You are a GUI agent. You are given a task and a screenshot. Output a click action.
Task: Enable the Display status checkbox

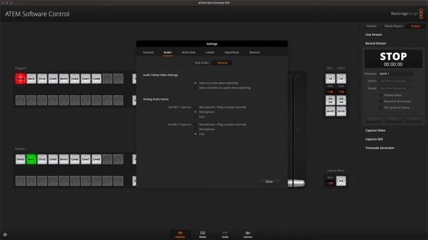point(381,95)
